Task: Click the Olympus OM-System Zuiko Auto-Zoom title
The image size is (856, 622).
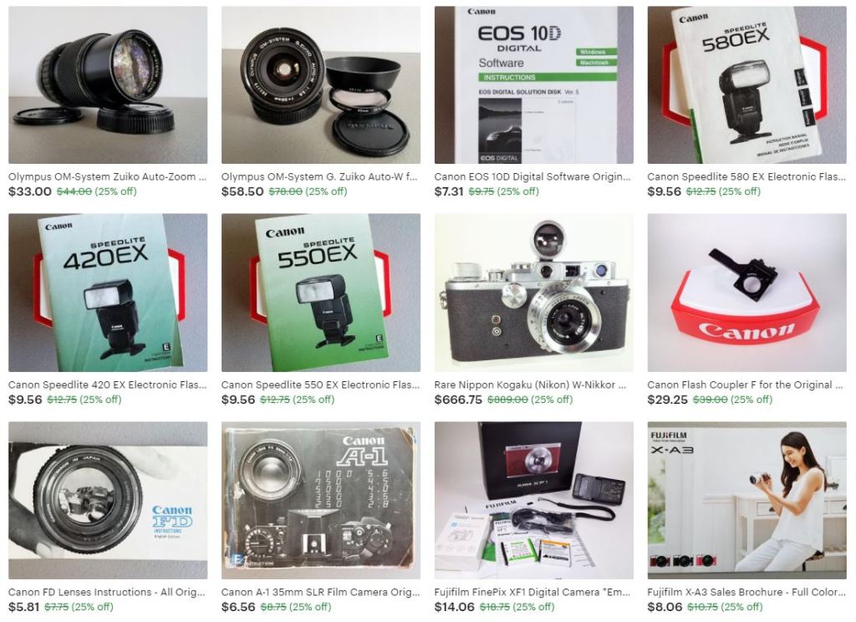Action: click(x=108, y=177)
